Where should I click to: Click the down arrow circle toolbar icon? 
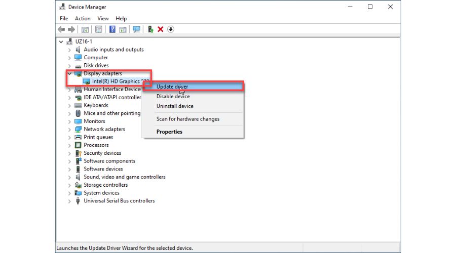pos(171,29)
